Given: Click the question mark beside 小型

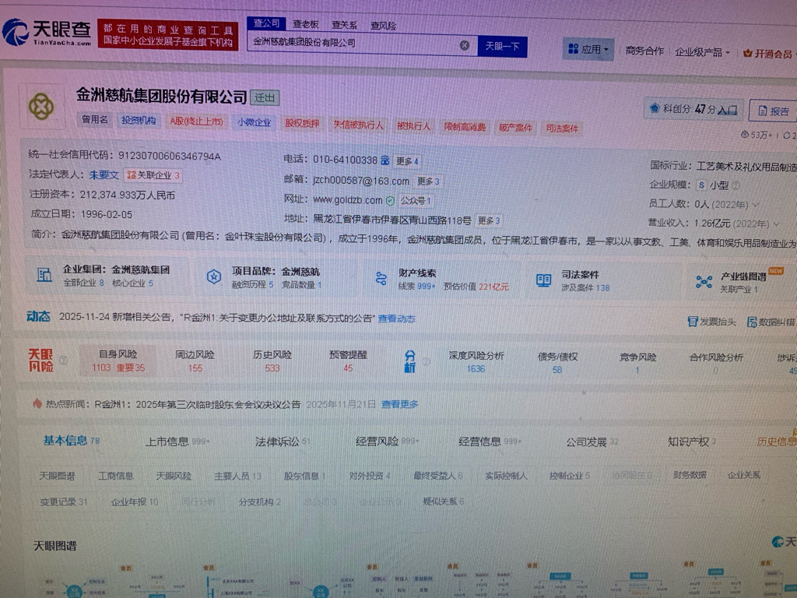Looking at the screenshot, I should point(736,185).
